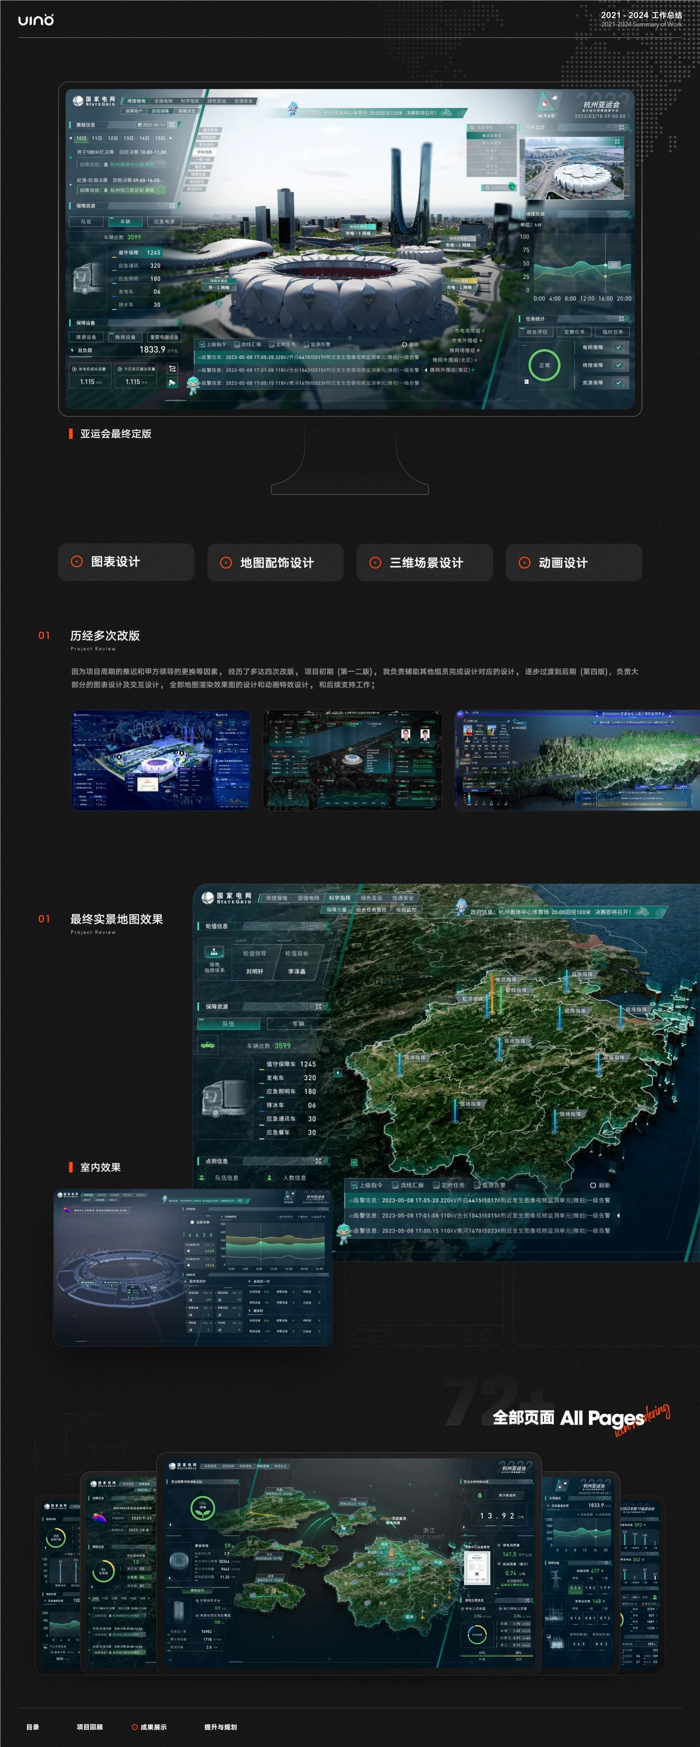Screen dimensions: 700x1747
Task: Toggle 监测告警 checkbox in the map dashboard
Action: (477, 1185)
